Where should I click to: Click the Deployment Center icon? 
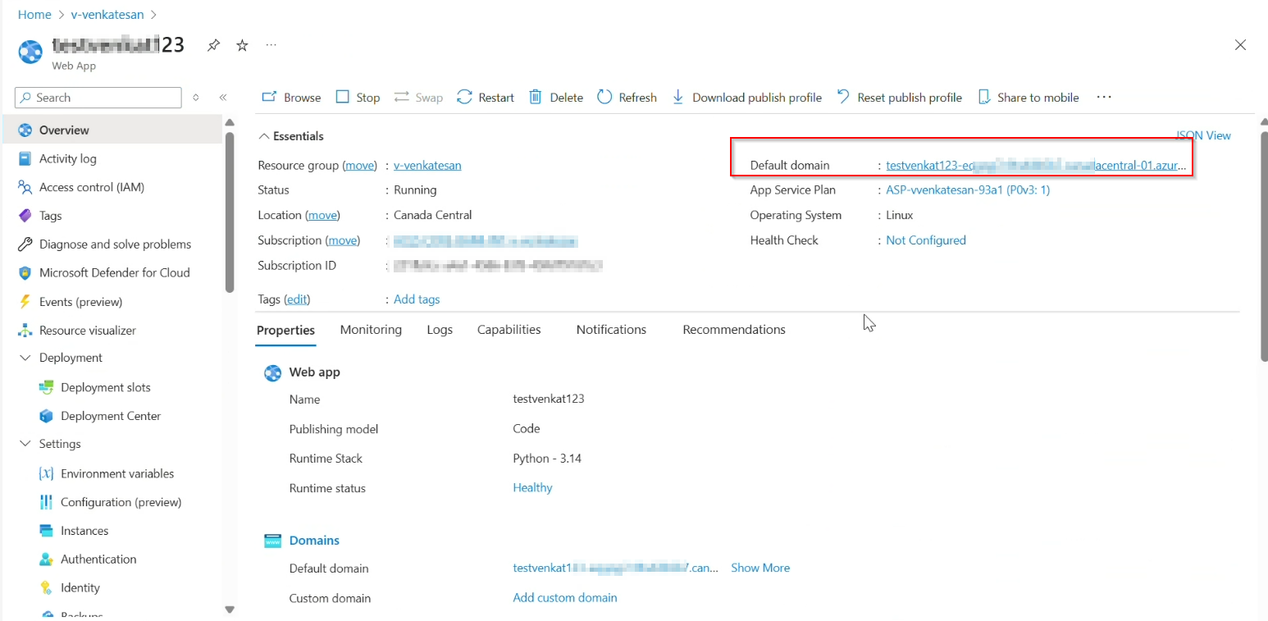46,416
